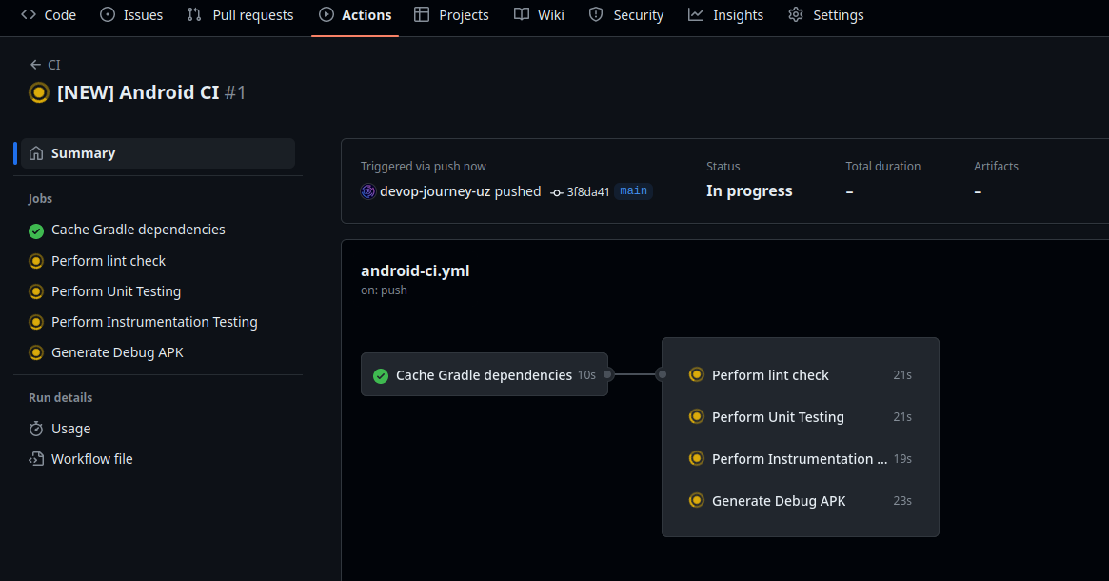Click the Actions play icon
This screenshot has width=1109, height=581.
pyautogui.click(x=327, y=15)
